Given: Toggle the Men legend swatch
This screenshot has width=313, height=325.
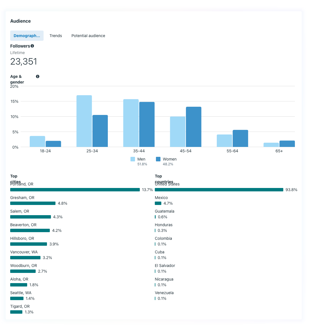Looking at the screenshot, I should 133,159.
